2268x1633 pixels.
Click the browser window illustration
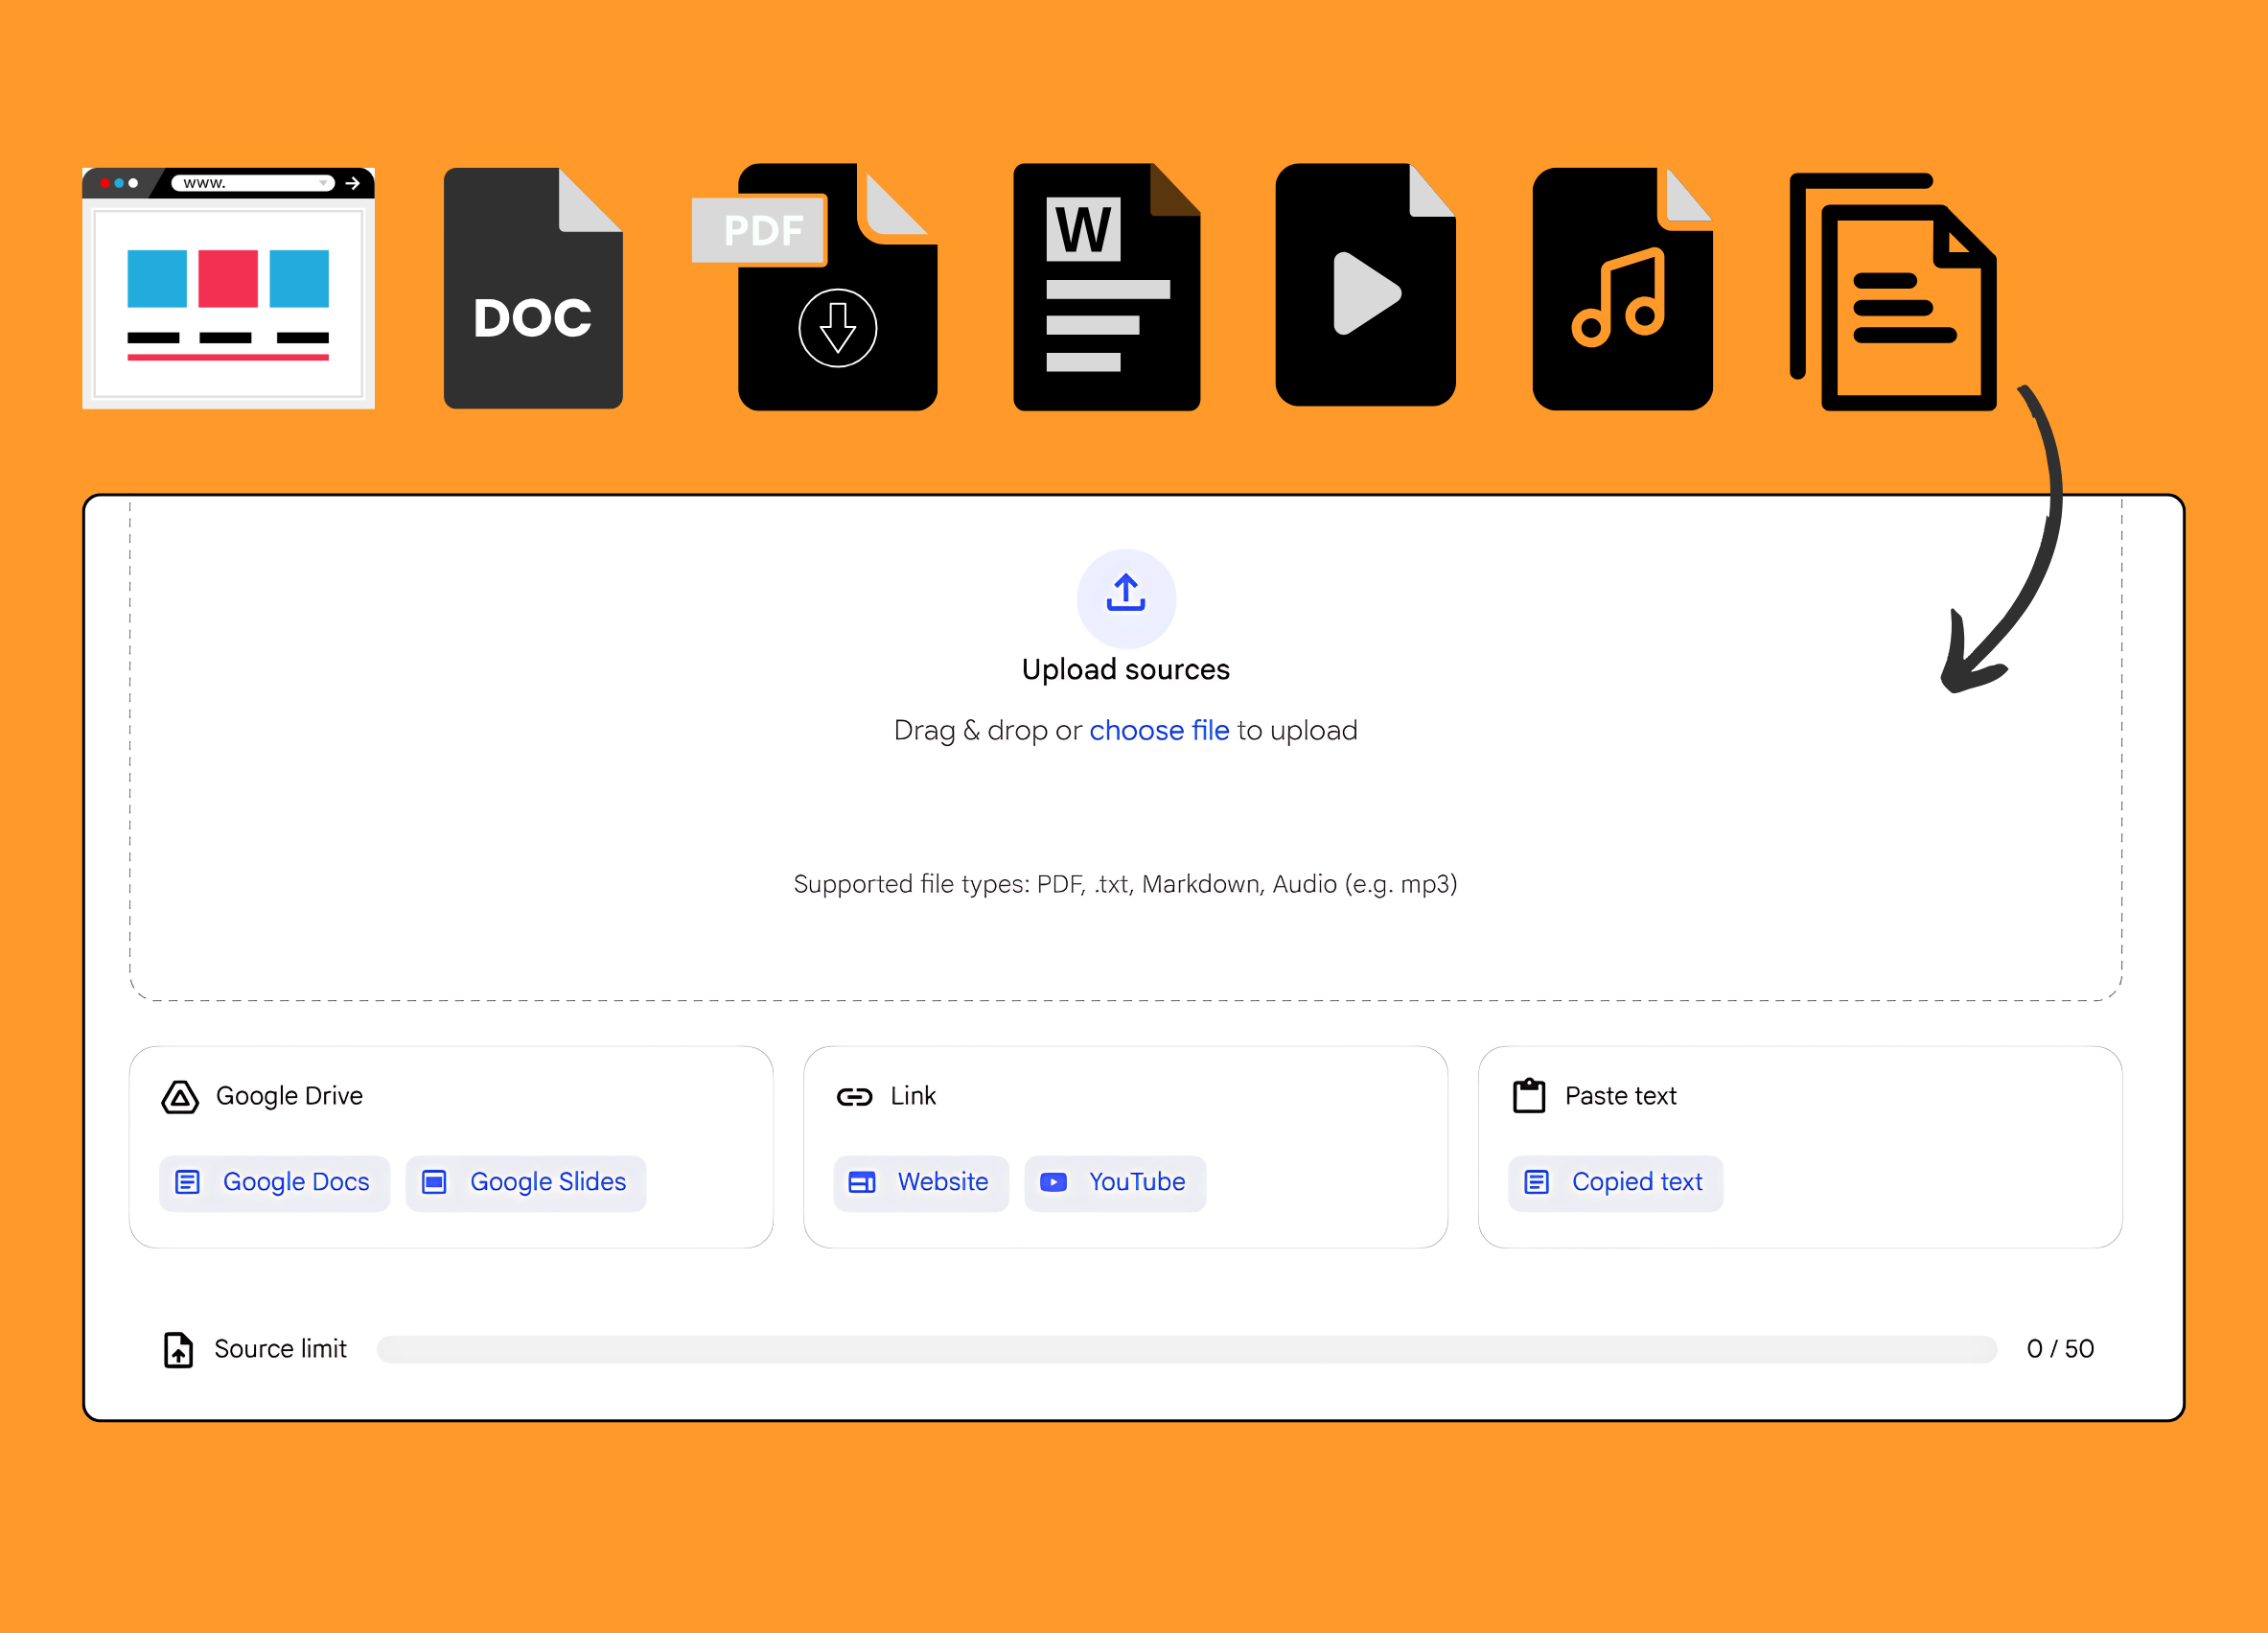pos(228,289)
